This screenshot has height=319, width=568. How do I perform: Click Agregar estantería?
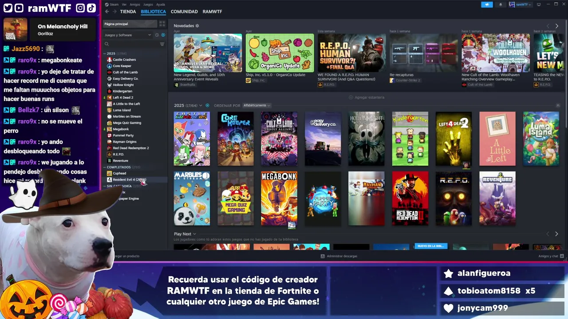pyautogui.click(x=367, y=97)
